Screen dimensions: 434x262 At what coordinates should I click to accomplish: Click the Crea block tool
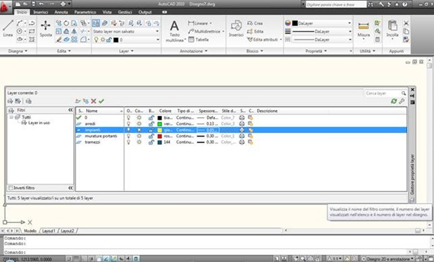255,23
